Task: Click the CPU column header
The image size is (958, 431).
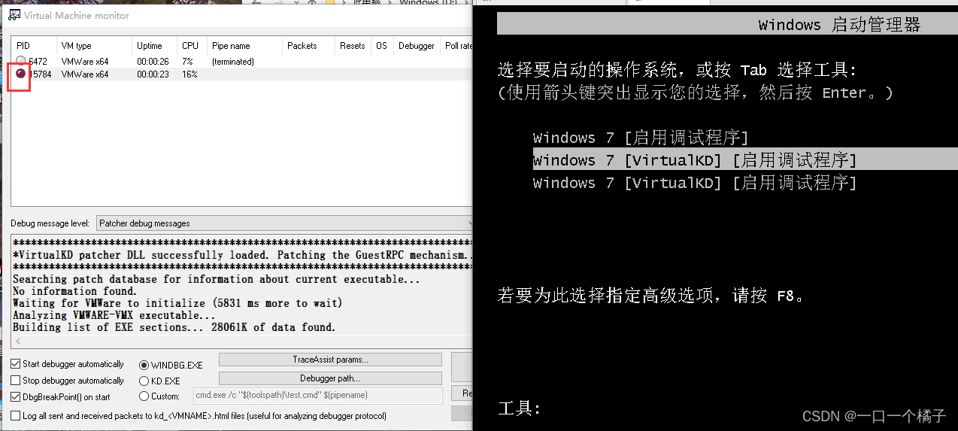Action: point(192,46)
